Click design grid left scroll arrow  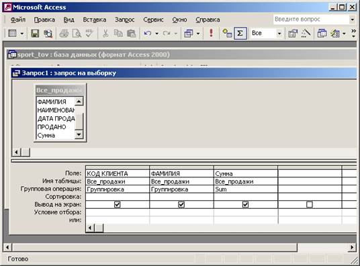coord(90,228)
